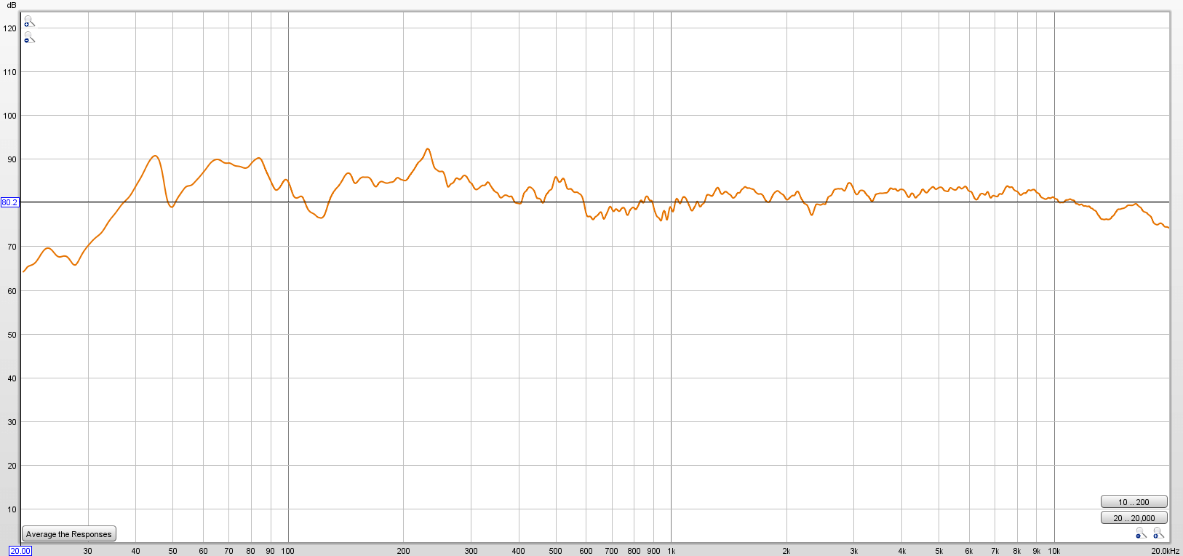The image size is (1183, 556).
Task: Click the 80.2 dB cursor value label
Action: coord(9,202)
